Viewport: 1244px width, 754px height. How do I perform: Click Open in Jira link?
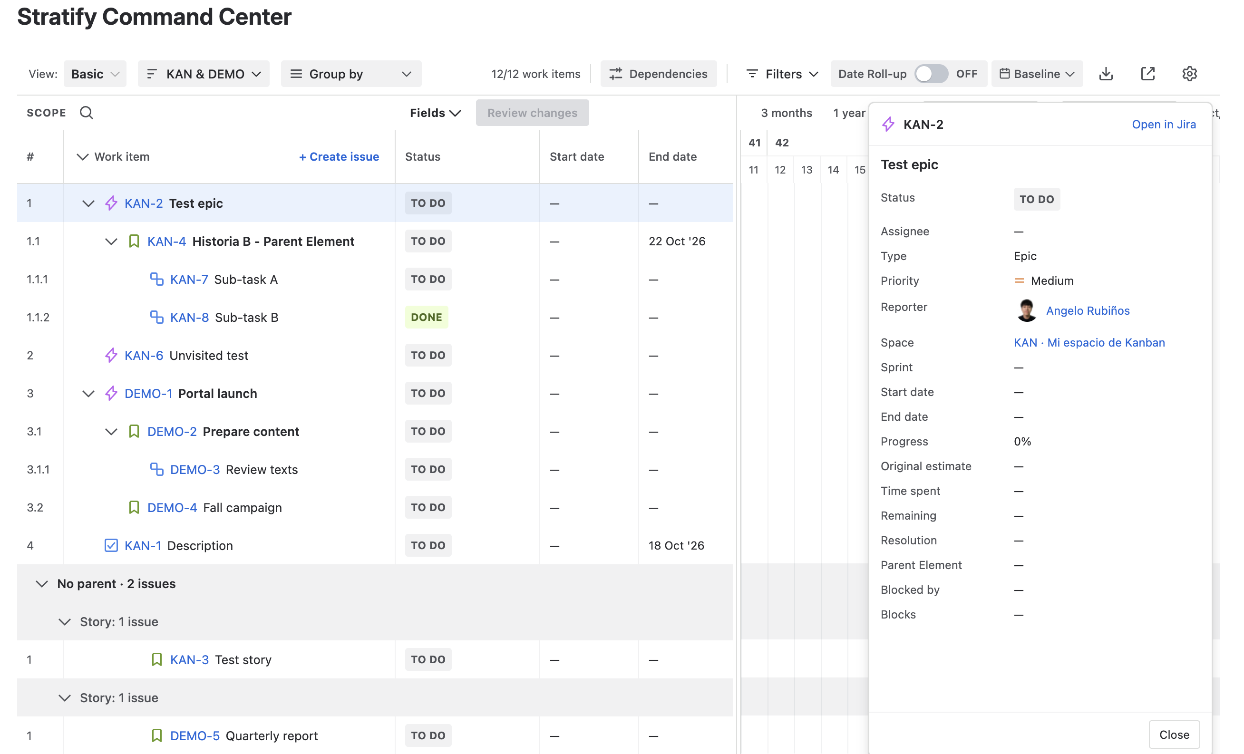click(x=1163, y=124)
